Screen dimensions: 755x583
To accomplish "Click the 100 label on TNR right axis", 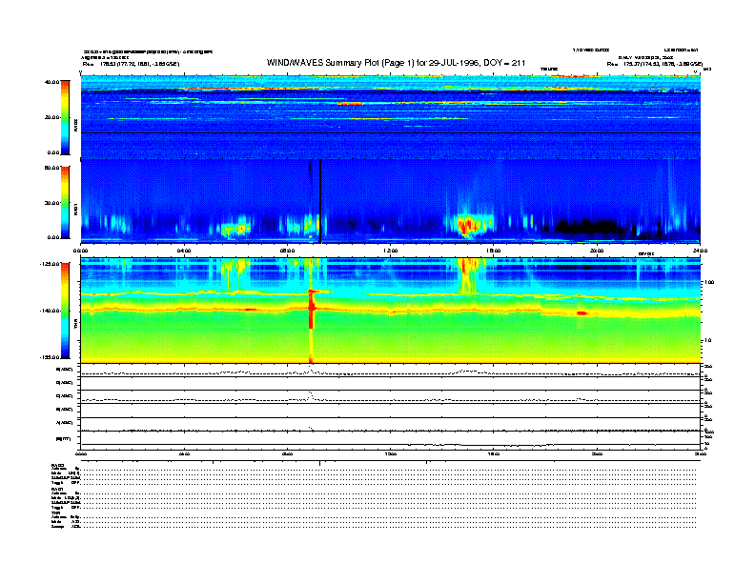I will (x=709, y=282).
